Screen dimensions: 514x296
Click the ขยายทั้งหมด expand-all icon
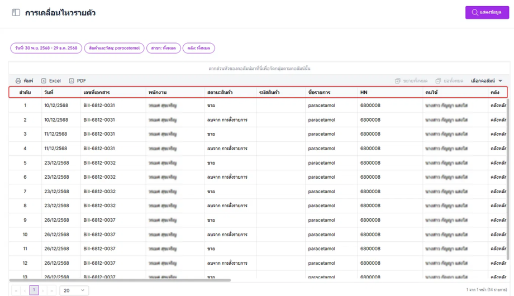[x=397, y=81]
